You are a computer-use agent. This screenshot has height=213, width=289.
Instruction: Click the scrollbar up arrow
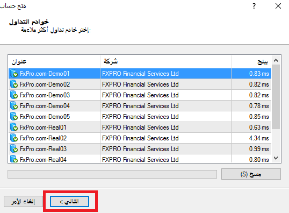(276, 60)
